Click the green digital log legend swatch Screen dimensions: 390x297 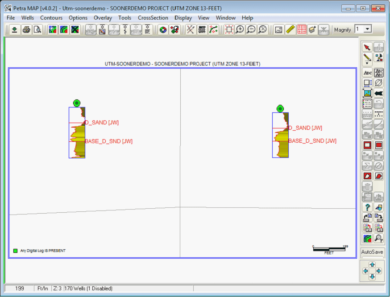15,251
